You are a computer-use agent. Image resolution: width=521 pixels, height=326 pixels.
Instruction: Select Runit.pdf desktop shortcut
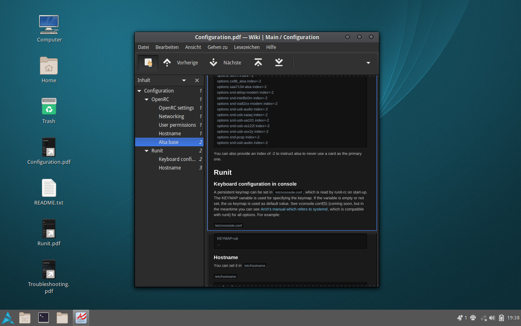(49, 233)
